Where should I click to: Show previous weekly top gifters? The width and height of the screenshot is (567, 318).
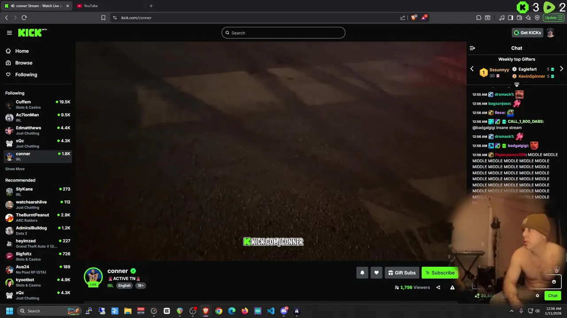(x=472, y=69)
